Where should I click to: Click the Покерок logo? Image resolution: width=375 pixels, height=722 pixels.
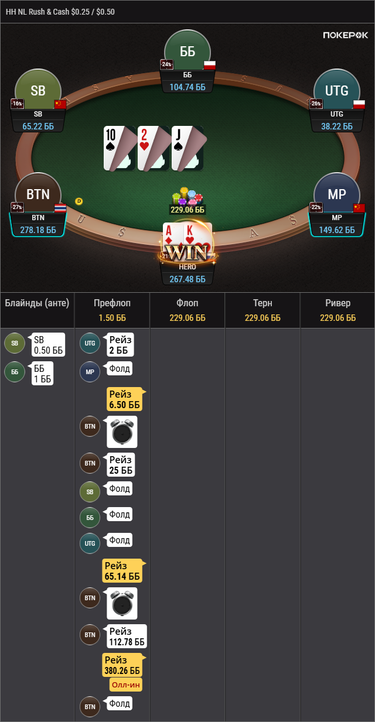tap(346, 35)
